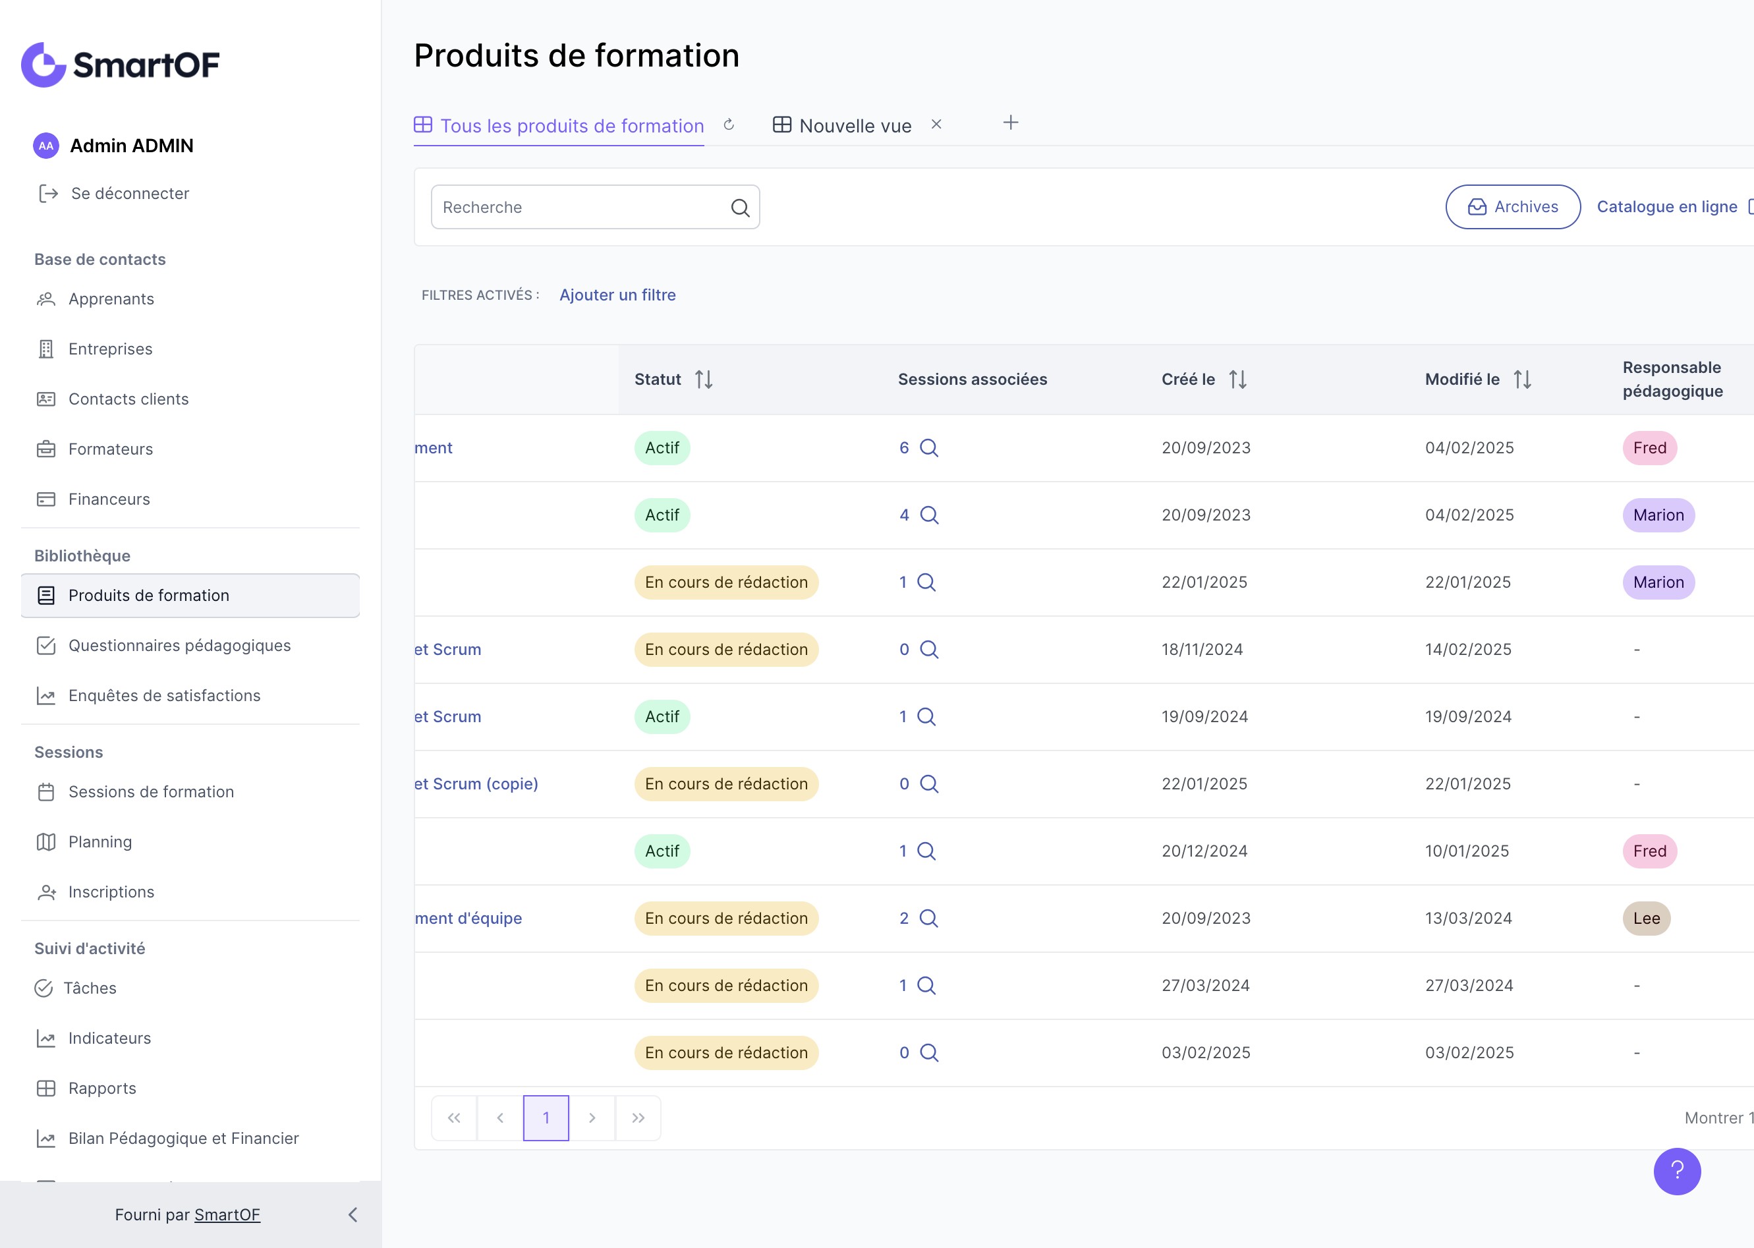Image resolution: width=1754 pixels, height=1248 pixels.
Task: View sessions of the row with 6 sessions
Action: 929,448
